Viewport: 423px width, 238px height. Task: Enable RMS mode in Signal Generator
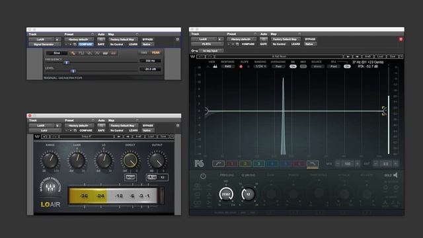(x=144, y=53)
